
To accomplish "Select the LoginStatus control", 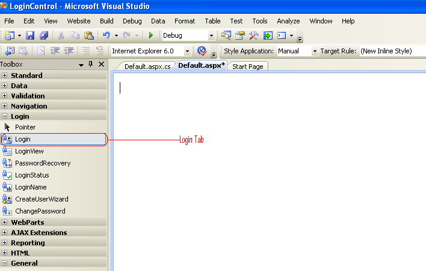I will (53, 175).
